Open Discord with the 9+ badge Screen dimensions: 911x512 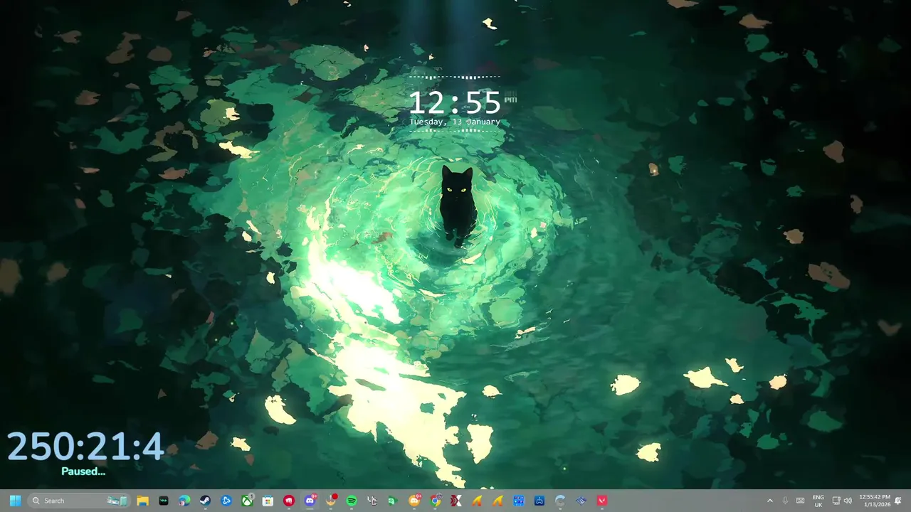tap(310, 501)
